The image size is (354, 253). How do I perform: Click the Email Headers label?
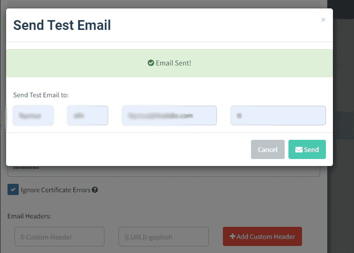click(x=29, y=216)
